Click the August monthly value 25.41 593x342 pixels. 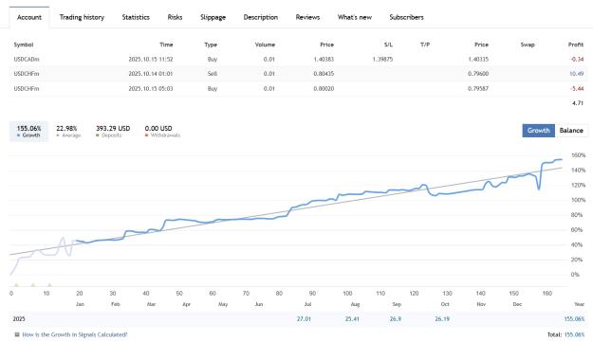pyautogui.click(x=352, y=319)
